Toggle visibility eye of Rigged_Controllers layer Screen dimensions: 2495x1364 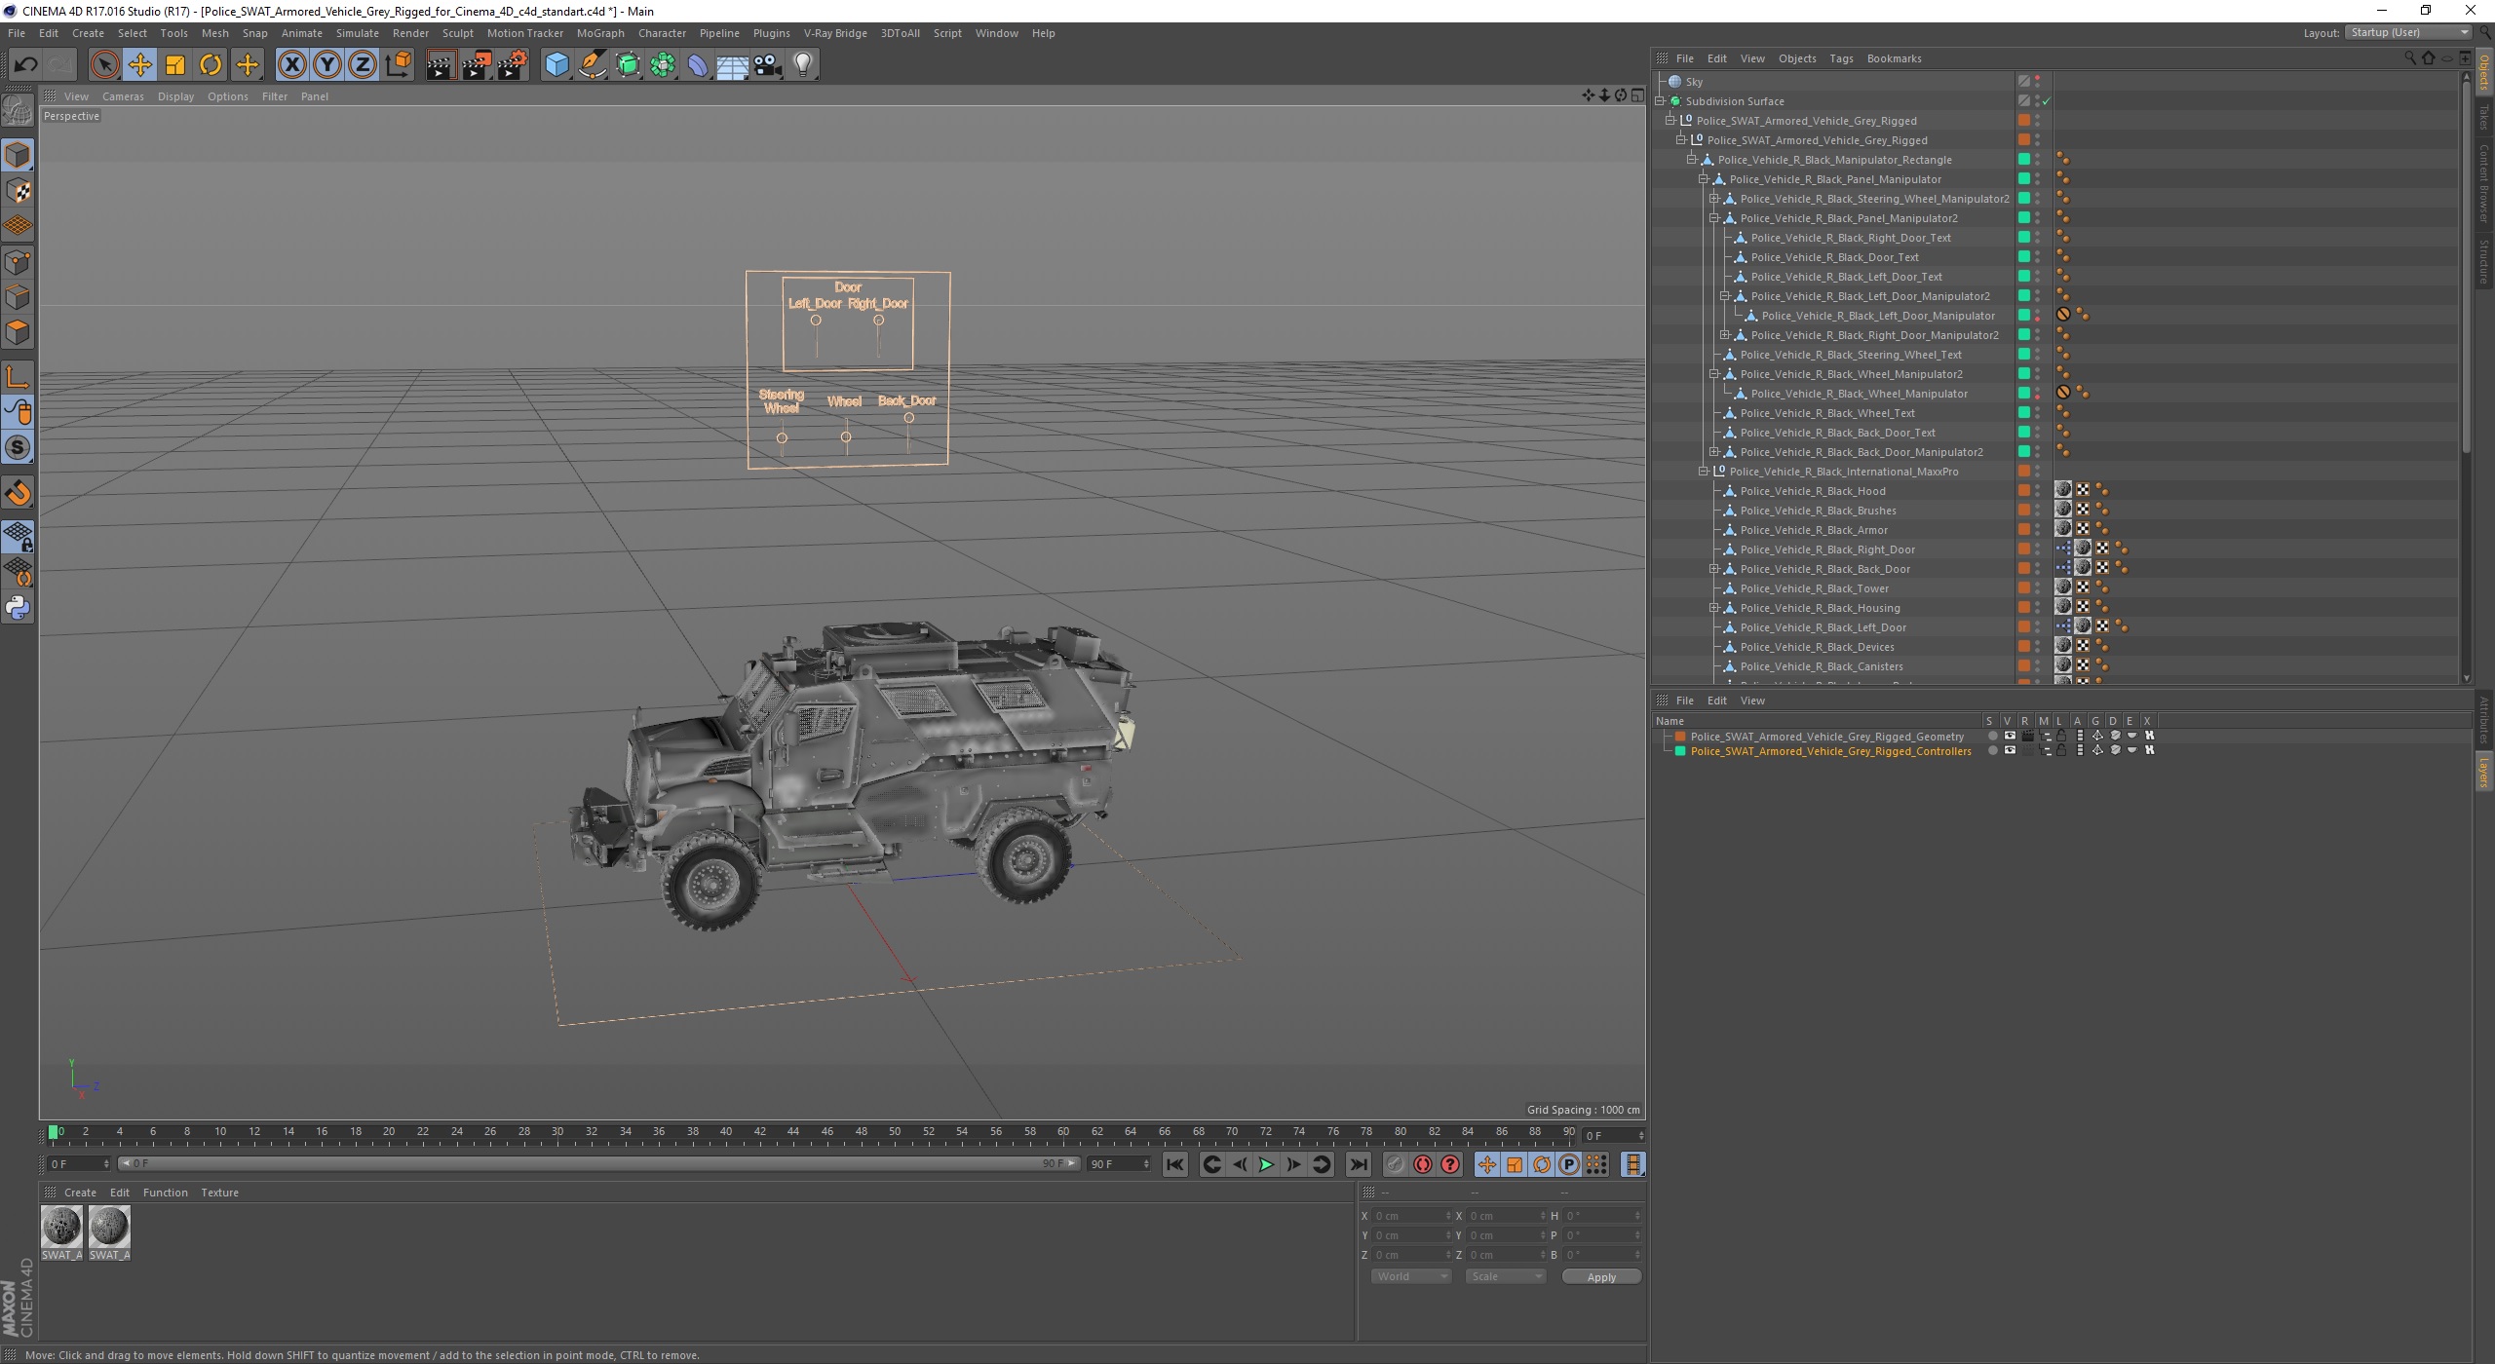2010,751
